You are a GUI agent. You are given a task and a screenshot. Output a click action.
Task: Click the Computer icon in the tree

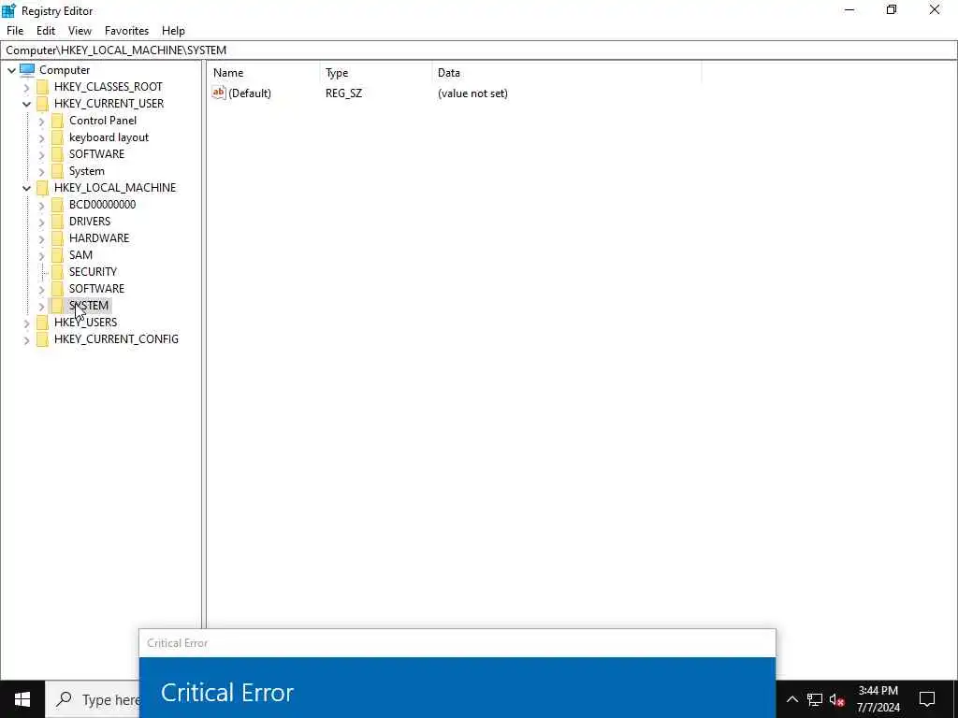point(27,69)
